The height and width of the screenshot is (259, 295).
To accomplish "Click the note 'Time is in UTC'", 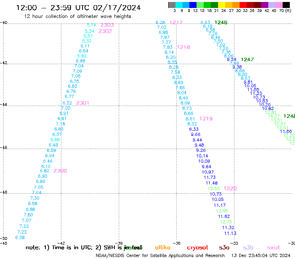I will point(72,247).
